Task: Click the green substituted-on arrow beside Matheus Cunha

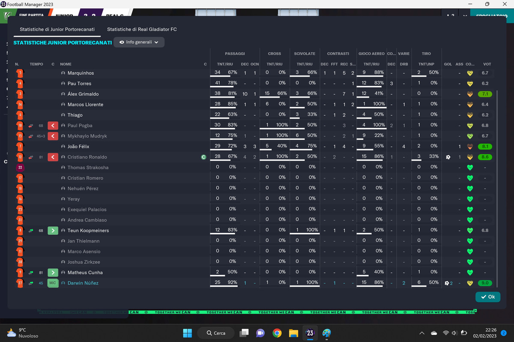Action: coord(53,272)
